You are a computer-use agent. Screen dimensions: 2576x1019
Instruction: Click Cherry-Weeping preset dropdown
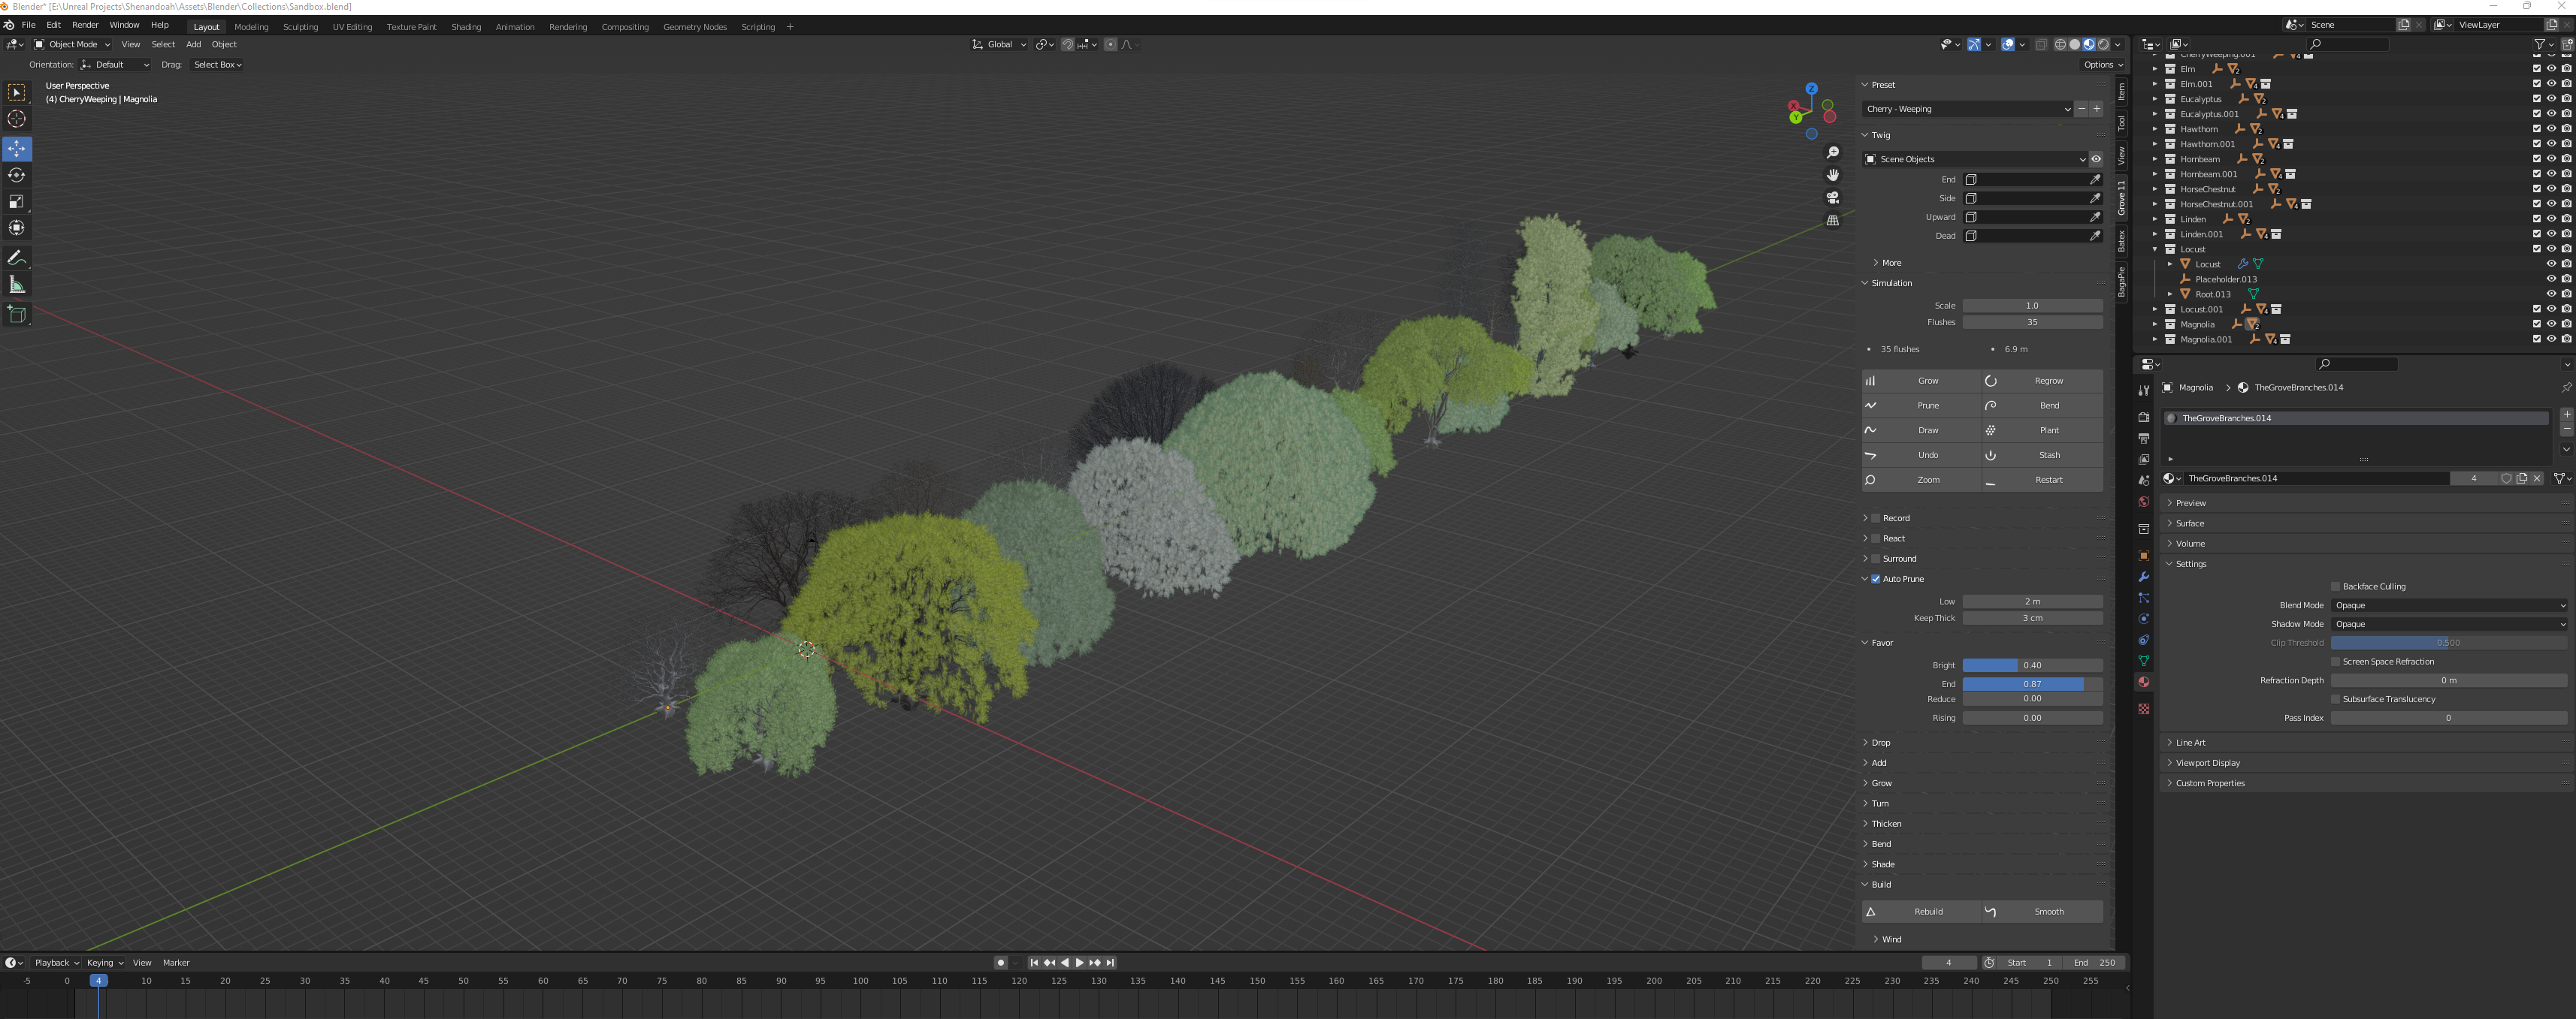click(x=1967, y=108)
